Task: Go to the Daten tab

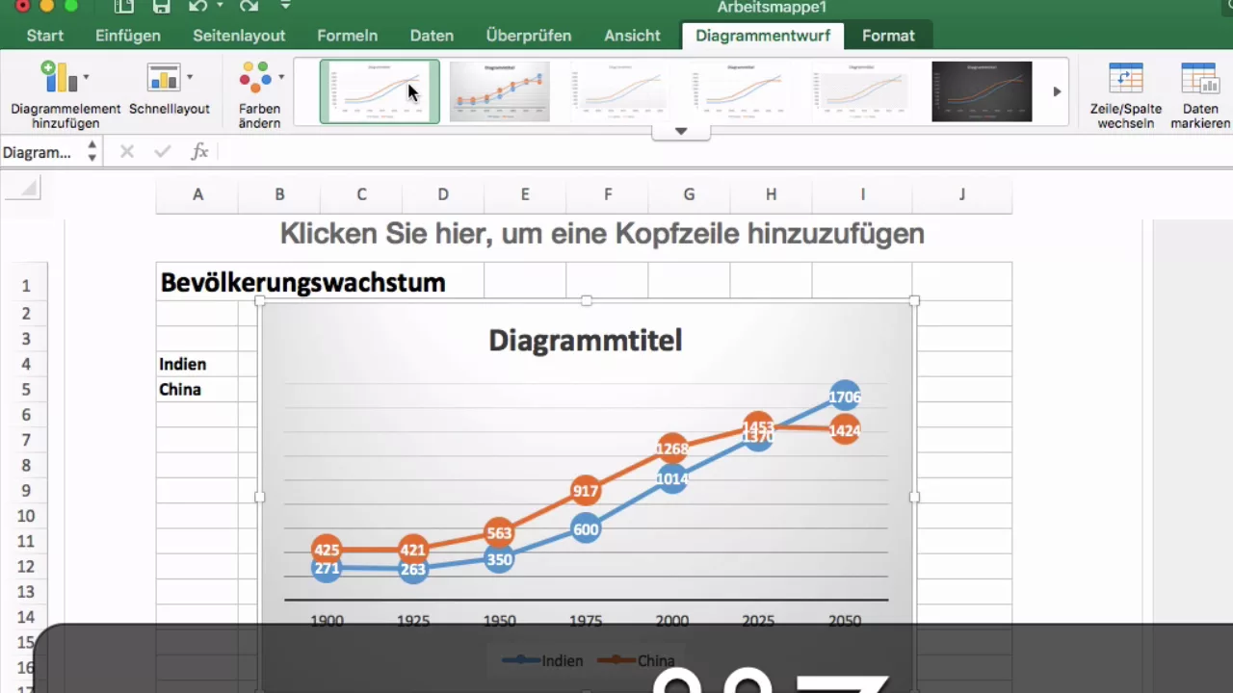Action: coord(432,36)
